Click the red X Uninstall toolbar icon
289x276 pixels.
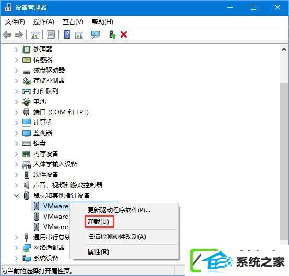[124, 34]
